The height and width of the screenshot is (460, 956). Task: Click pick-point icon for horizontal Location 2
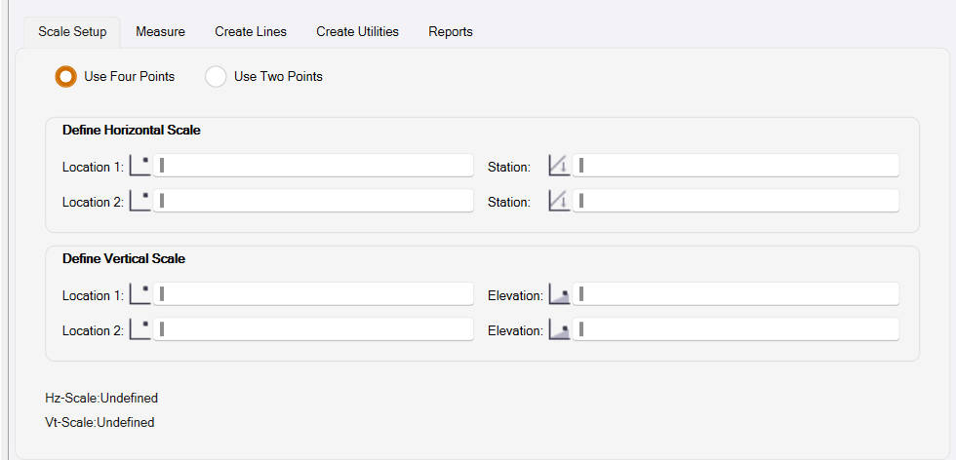coord(140,201)
